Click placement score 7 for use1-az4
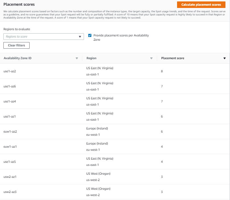 tap(162, 102)
